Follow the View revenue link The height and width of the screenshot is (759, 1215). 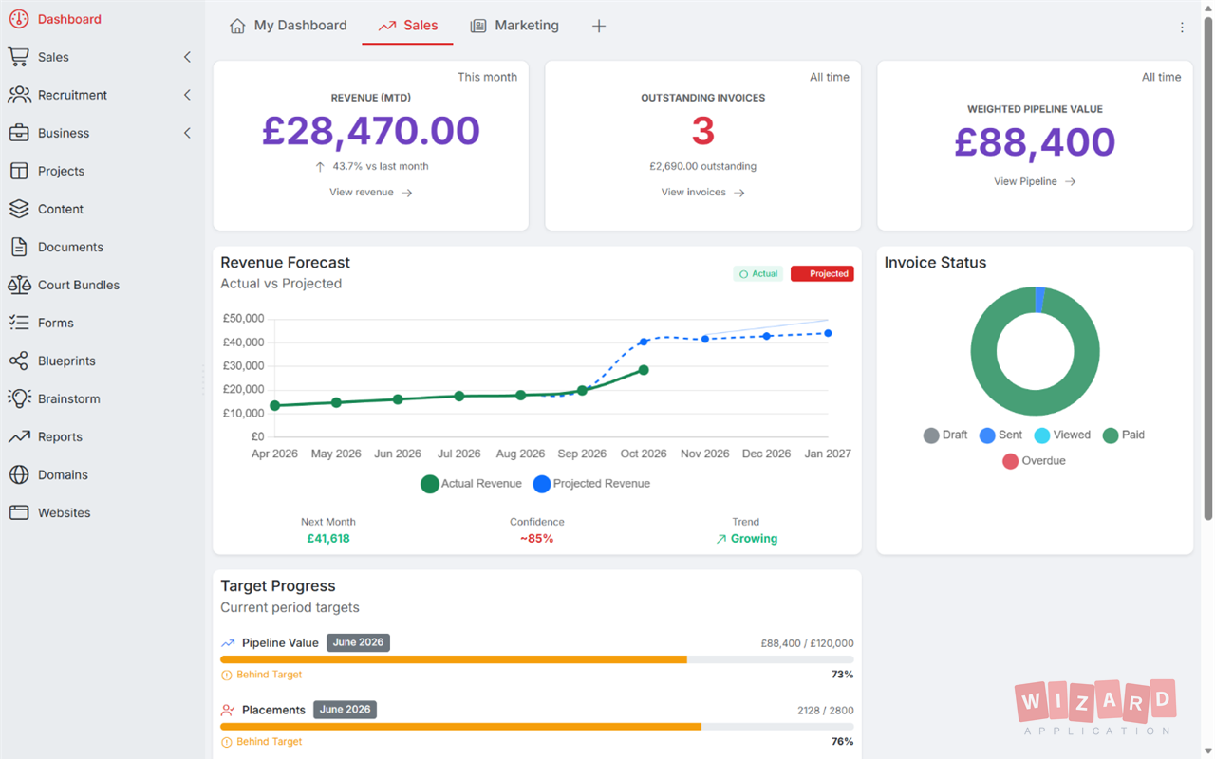[371, 193]
